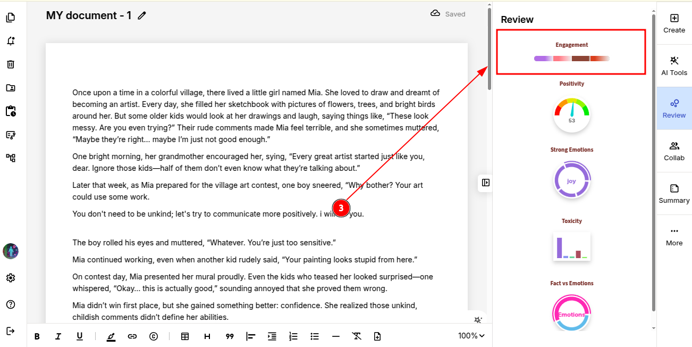
Task: Toggle underline formatting
Action: [79, 336]
